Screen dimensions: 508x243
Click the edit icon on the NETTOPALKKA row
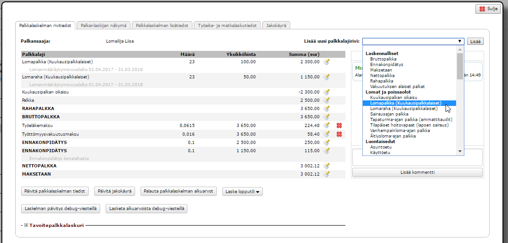point(327,166)
